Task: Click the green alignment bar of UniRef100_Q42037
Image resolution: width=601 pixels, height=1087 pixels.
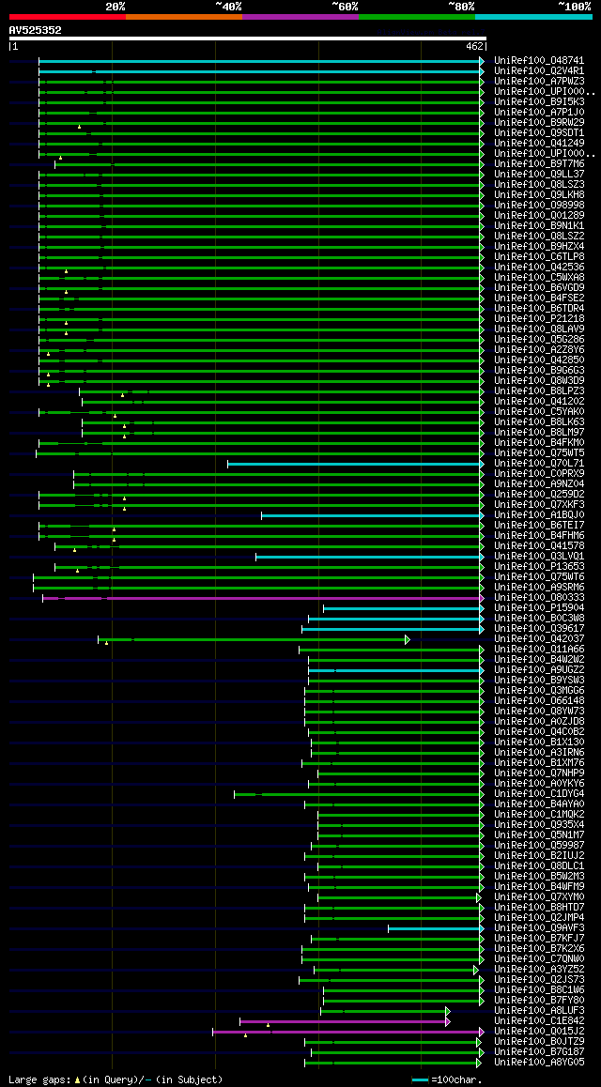Action: tap(253, 639)
